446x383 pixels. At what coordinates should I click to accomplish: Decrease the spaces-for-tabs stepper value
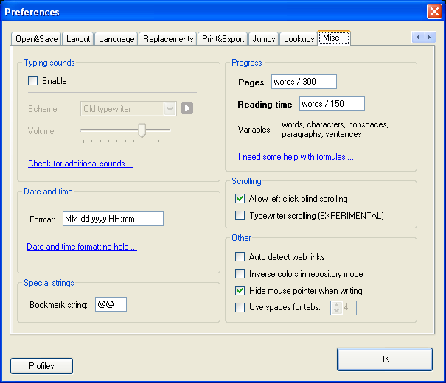tap(336, 311)
